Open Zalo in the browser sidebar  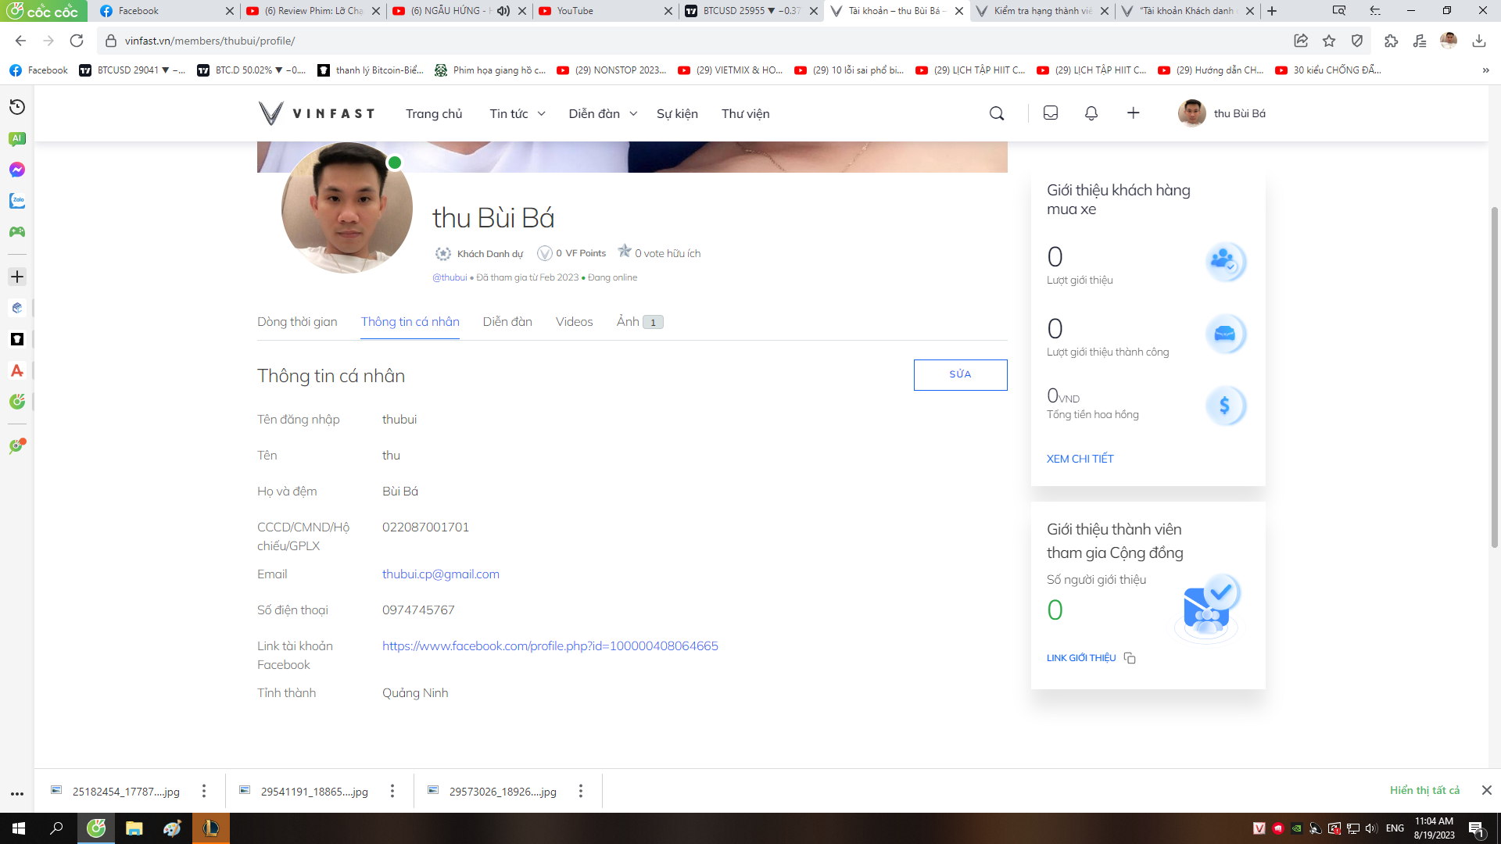pos(17,201)
